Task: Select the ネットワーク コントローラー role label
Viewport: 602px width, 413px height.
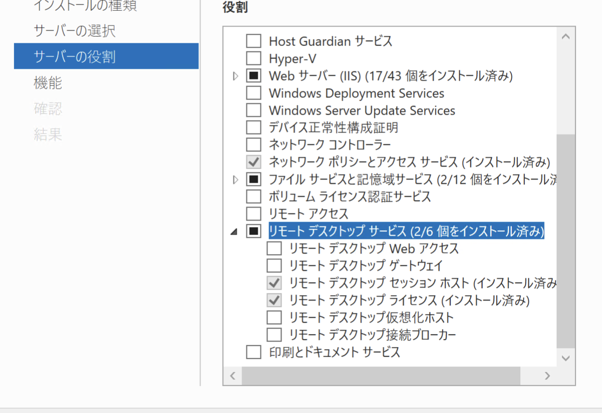Action: 330,145
